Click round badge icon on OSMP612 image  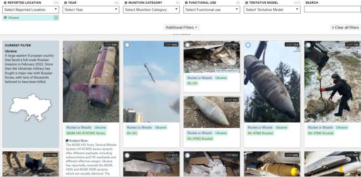coord(127,155)
